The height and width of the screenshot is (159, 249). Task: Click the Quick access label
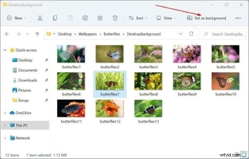(x=26, y=50)
